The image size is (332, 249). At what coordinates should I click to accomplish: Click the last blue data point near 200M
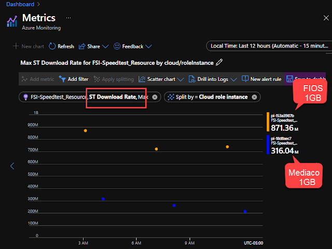coord(245,211)
